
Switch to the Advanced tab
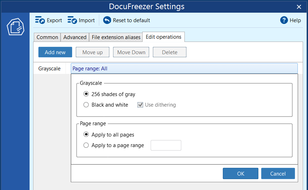tap(75, 37)
